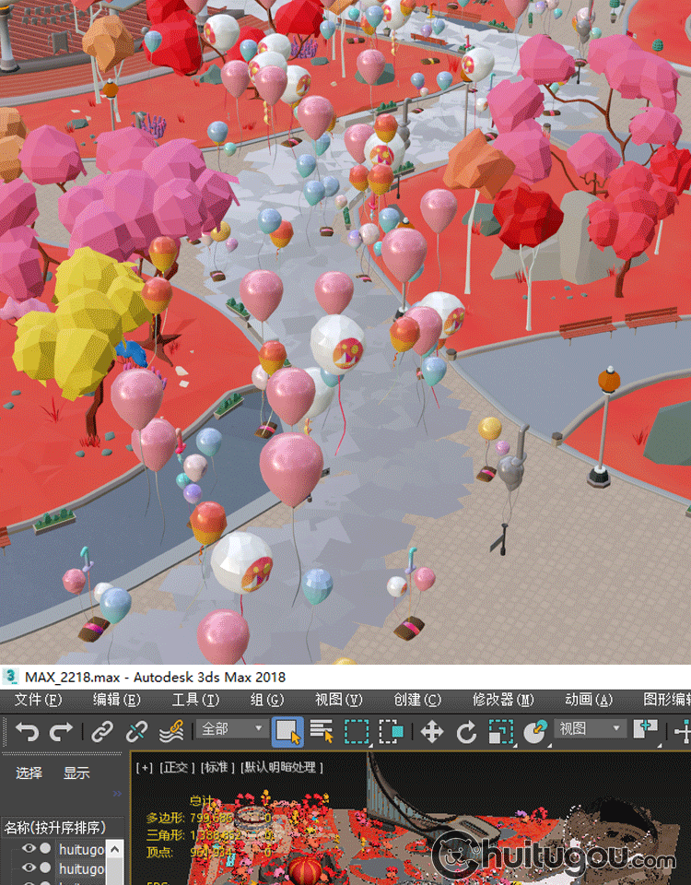
Task: Click the 显示 button in scene explorer
Action: pyautogui.click(x=76, y=773)
